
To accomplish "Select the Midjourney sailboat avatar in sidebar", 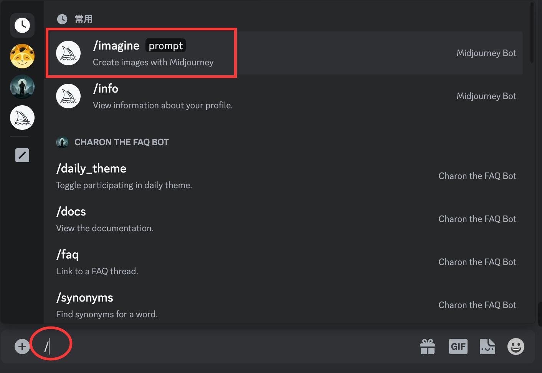I will click(x=22, y=118).
